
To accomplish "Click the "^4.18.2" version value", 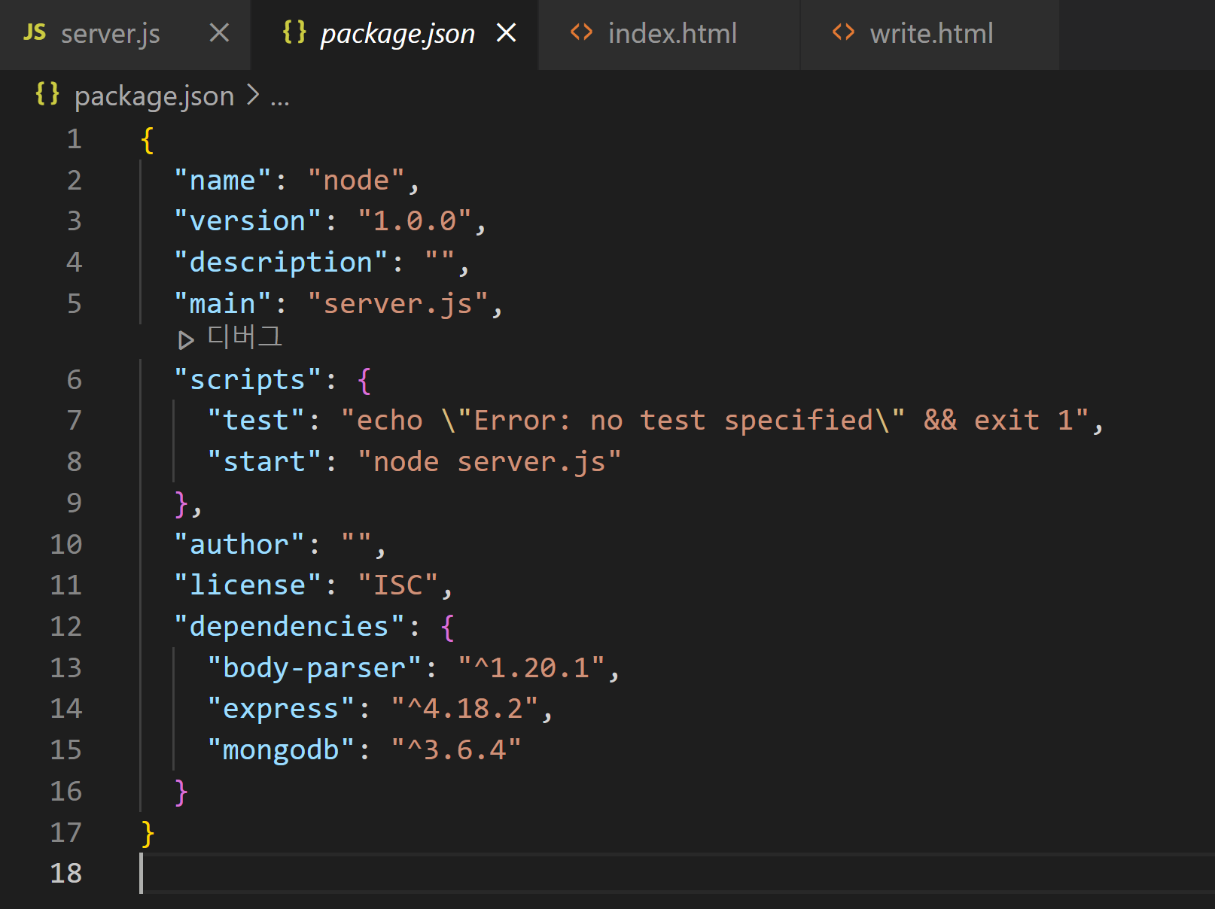I will (x=464, y=709).
